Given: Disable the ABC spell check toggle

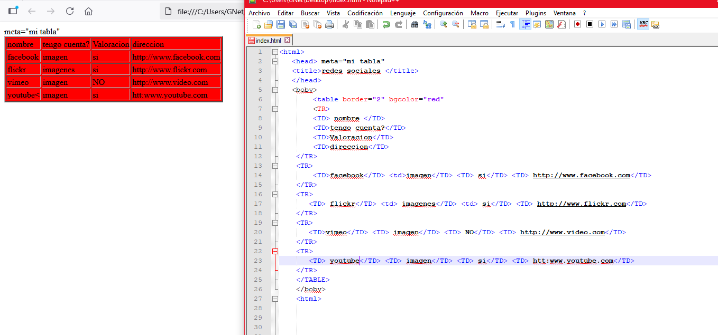Looking at the screenshot, I should (643, 24).
